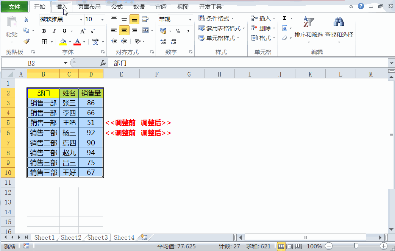The image size is (395, 251).
Task: Select the Format Painter brush
Action: (26, 41)
